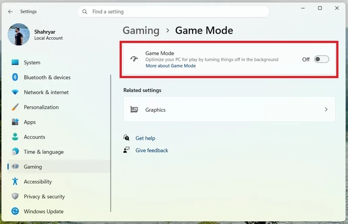
Task: Click the Accessibility figure icon
Action: pos(15,181)
